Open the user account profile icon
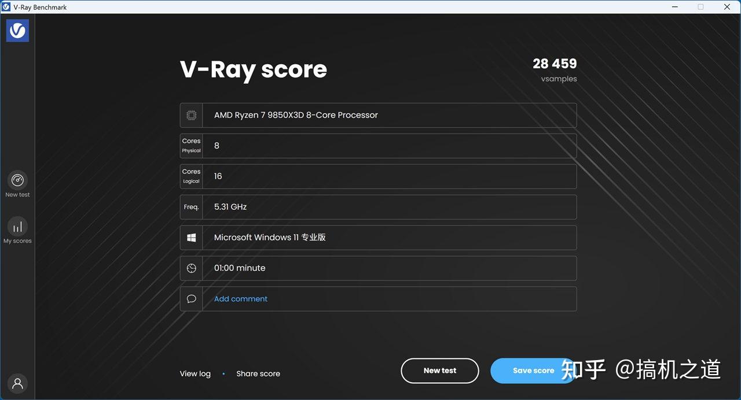Screen dimensions: 741x400 (x=17, y=383)
